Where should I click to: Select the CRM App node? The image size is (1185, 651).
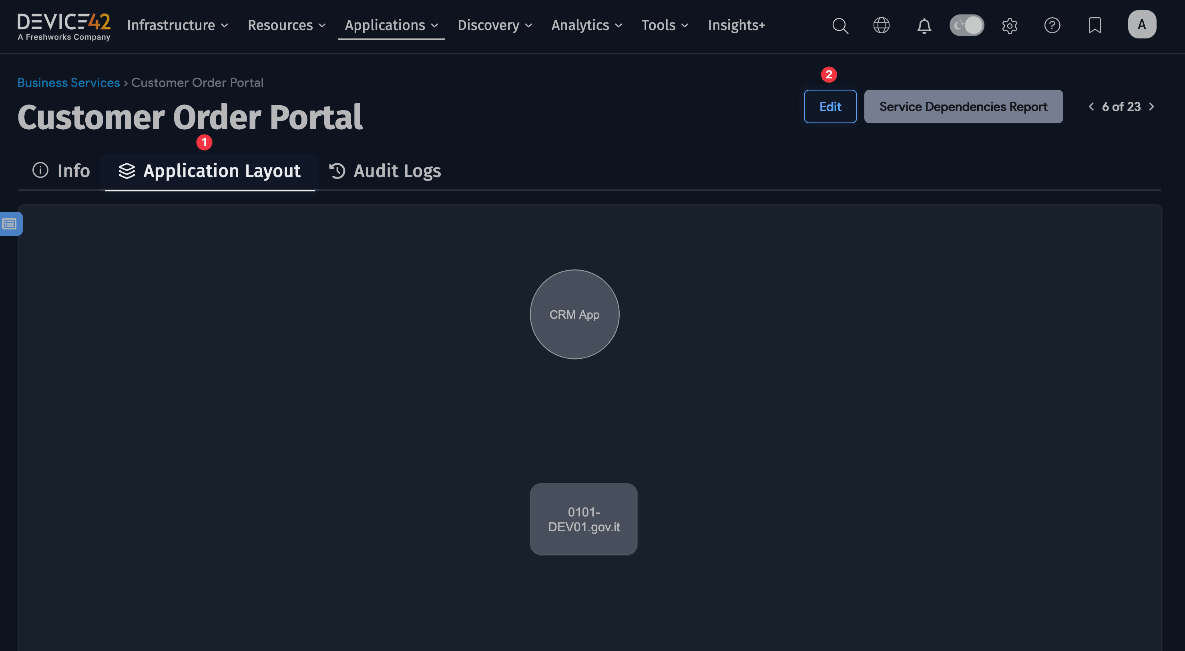click(574, 314)
